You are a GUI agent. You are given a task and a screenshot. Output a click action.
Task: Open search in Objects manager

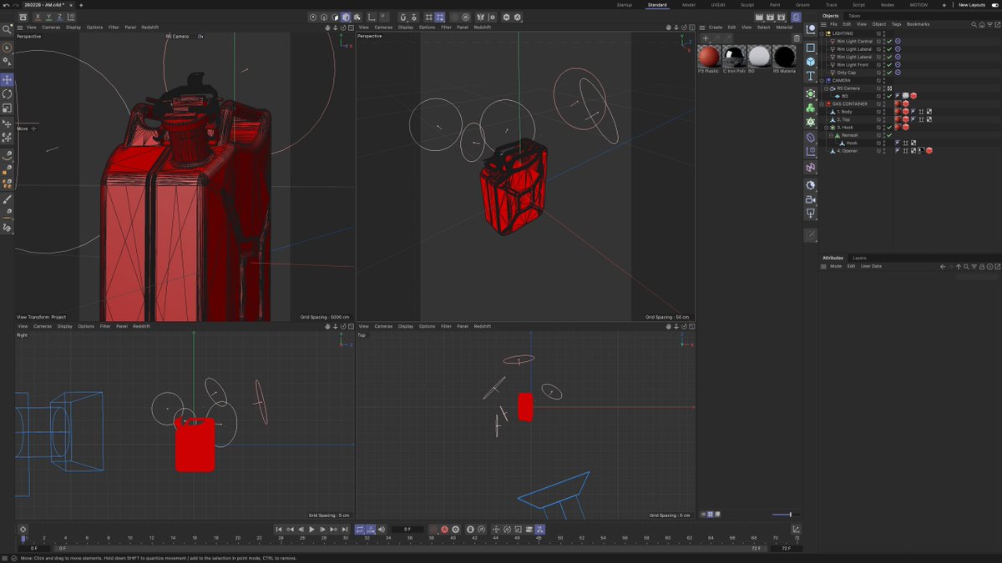[x=974, y=24]
